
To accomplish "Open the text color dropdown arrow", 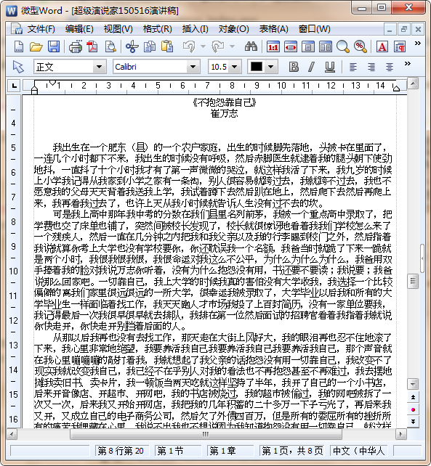I will (x=270, y=67).
